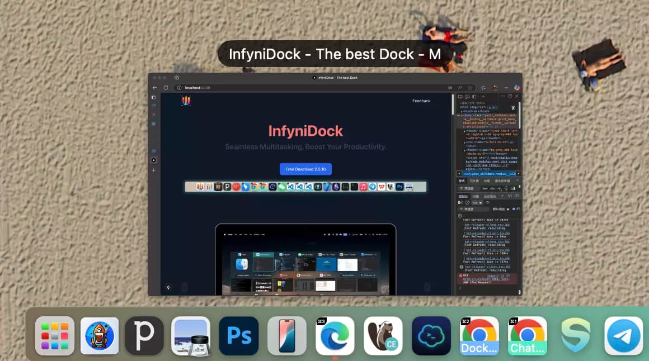Open DBeaver CE from the dock

383,336
